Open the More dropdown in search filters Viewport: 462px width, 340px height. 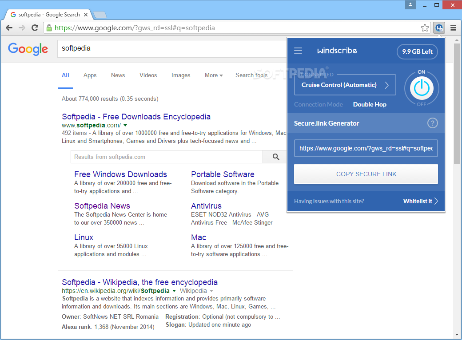click(x=214, y=75)
